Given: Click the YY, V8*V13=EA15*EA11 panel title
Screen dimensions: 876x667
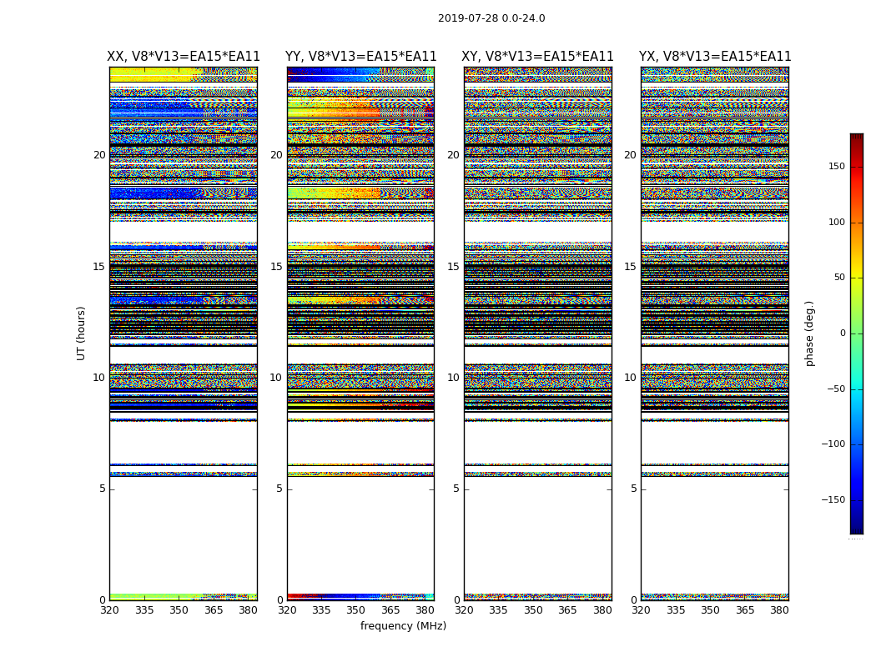Looking at the screenshot, I should pos(361,57).
